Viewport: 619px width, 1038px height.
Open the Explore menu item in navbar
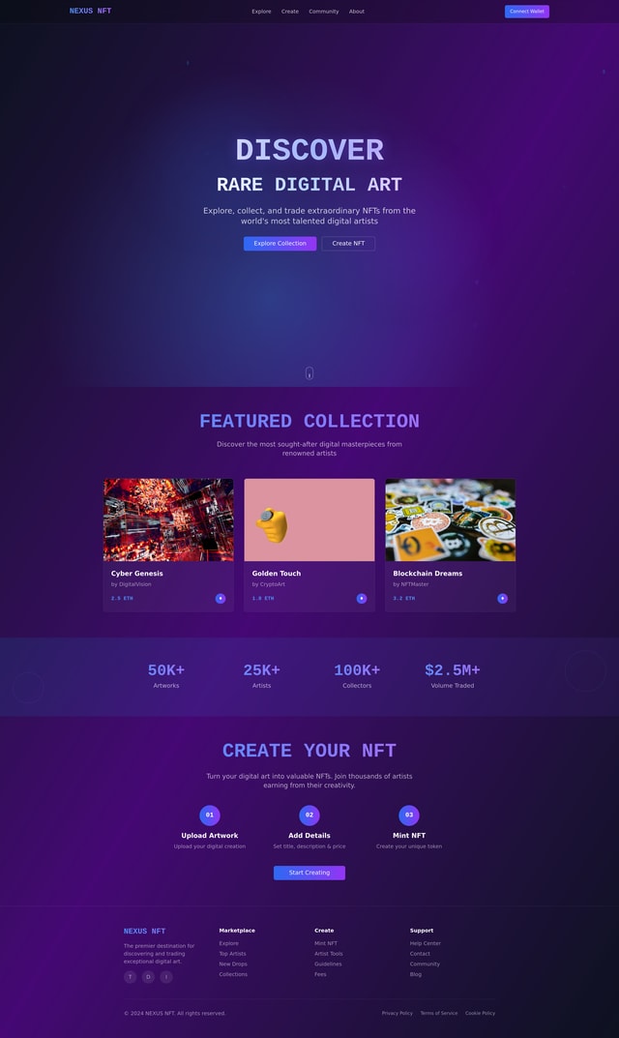[x=261, y=12]
